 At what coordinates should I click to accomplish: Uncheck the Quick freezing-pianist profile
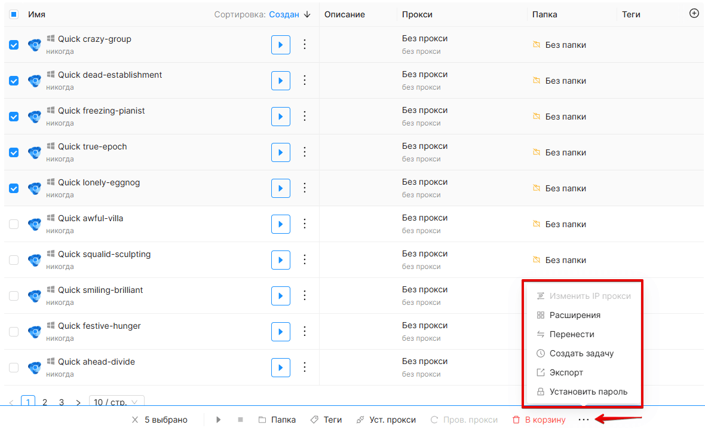click(x=14, y=117)
